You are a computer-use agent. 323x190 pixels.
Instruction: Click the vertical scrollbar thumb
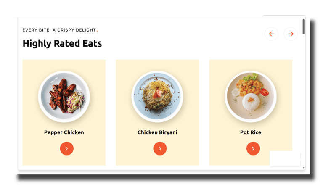pyautogui.click(x=304, y=26)
